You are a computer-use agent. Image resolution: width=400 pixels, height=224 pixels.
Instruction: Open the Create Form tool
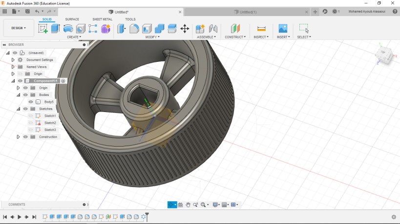[105, 28]
